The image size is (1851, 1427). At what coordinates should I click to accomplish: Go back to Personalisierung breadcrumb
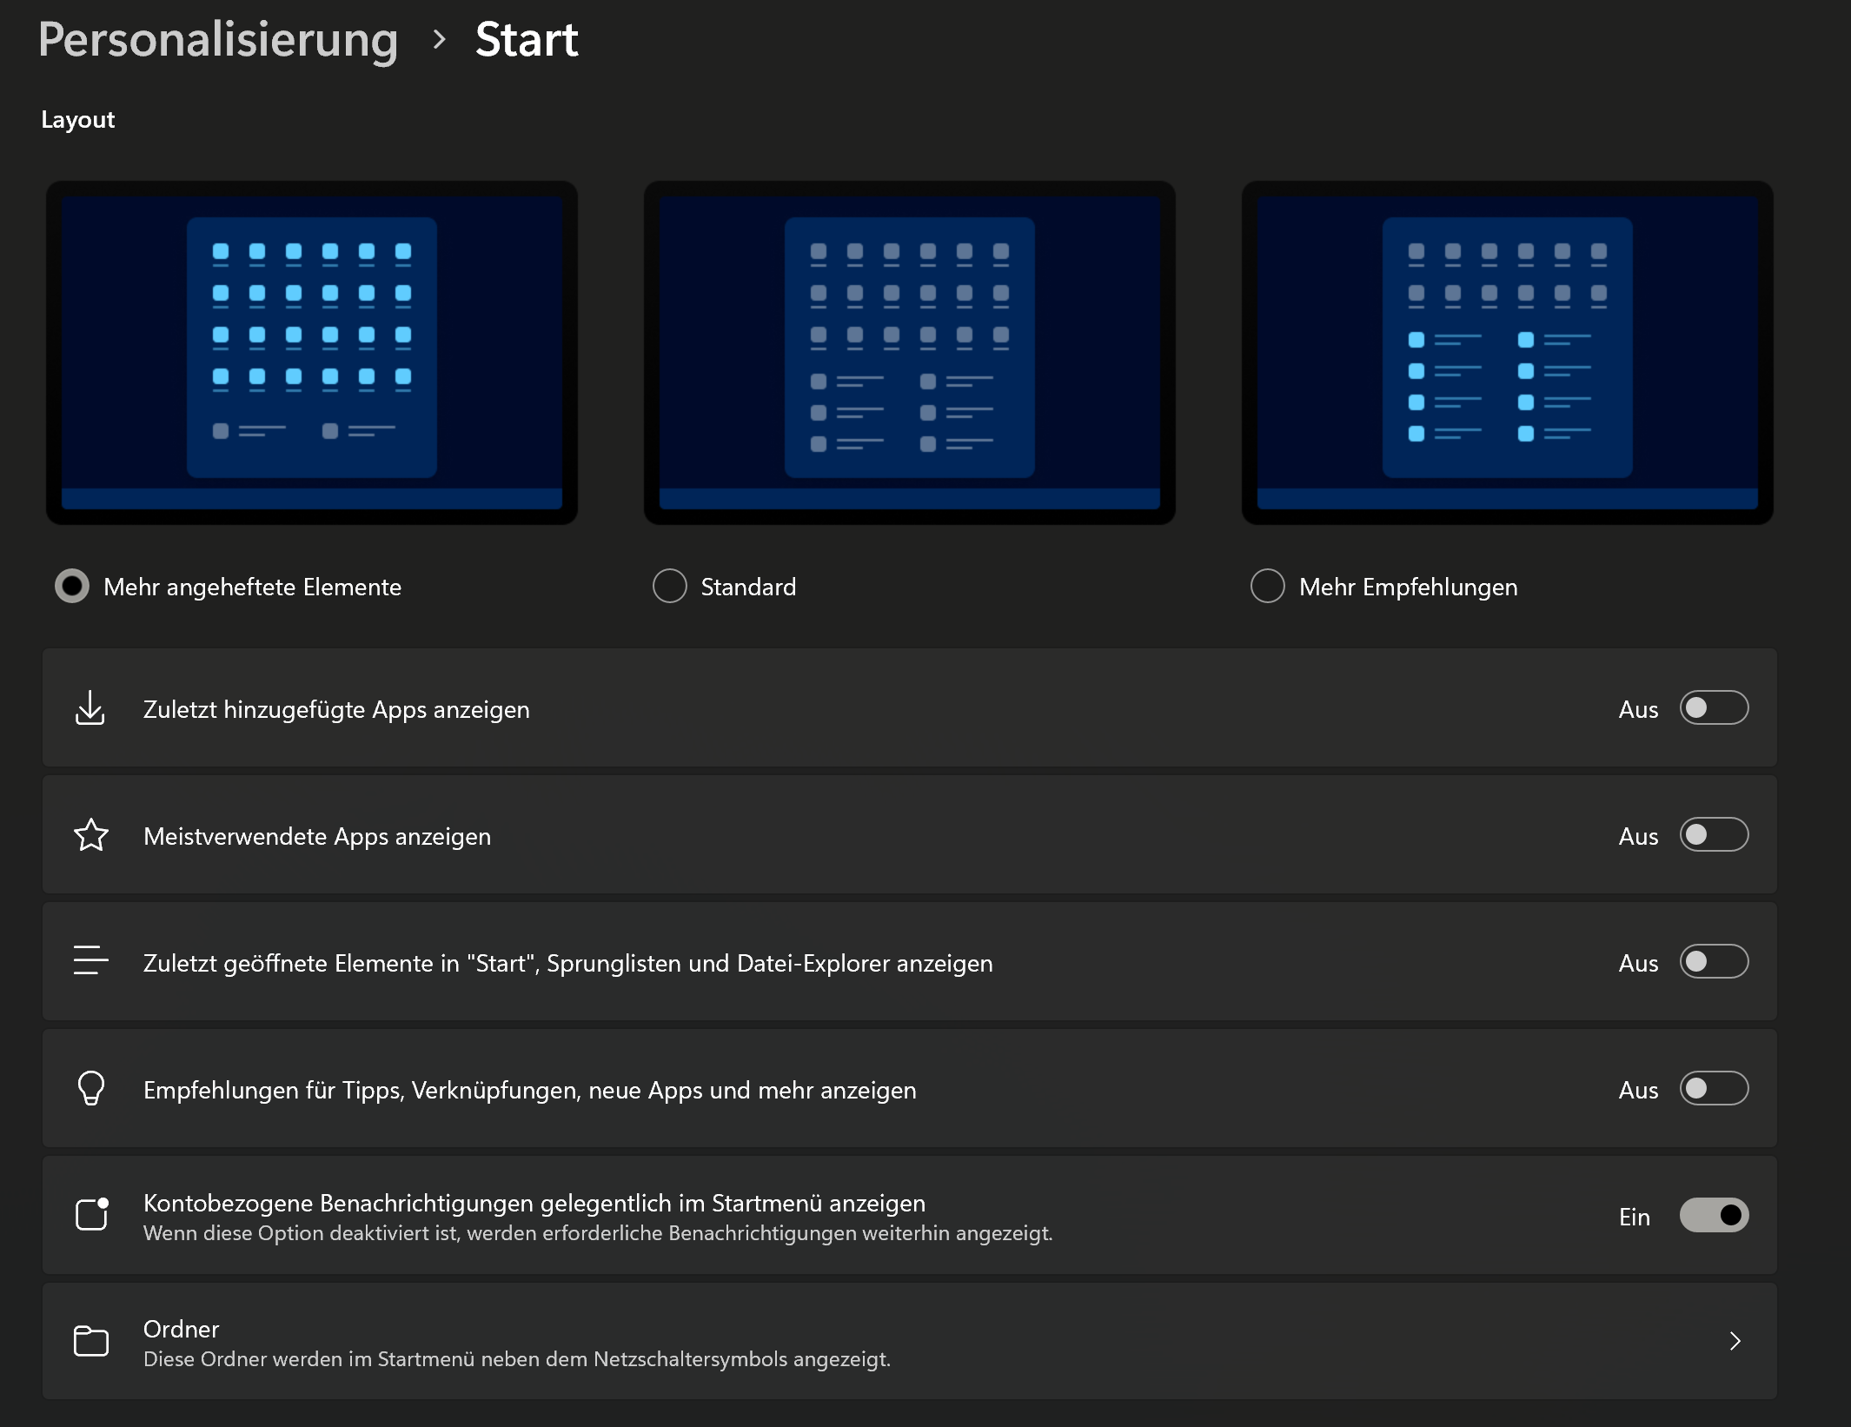[x=218, y=39]
